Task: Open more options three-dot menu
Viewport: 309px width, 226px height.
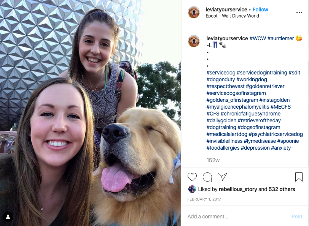Action: [x=299, y=13]
